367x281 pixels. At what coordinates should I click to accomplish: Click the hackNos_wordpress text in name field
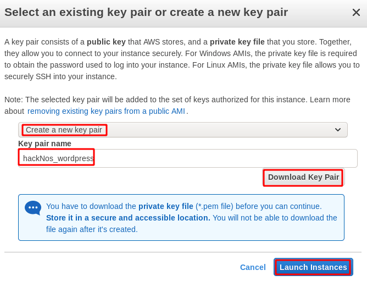(58, 158)
